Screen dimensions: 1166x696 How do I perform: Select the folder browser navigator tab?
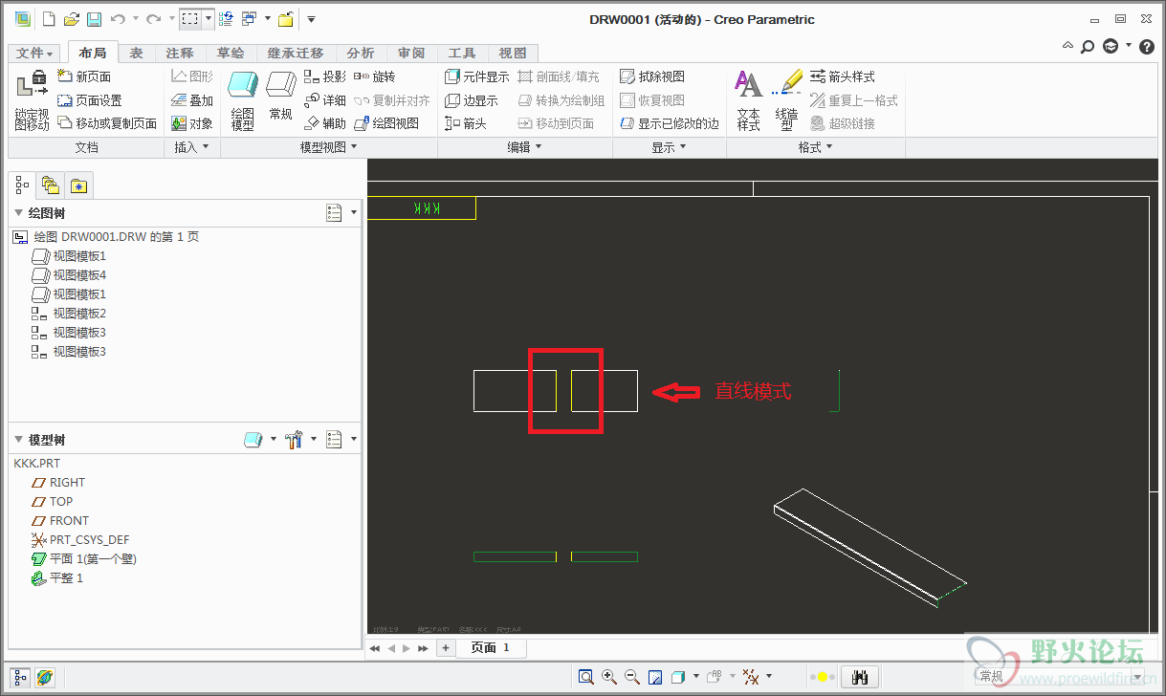pos(51,185)
